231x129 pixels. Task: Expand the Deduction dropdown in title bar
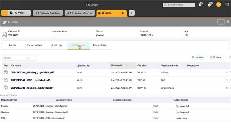101,5
